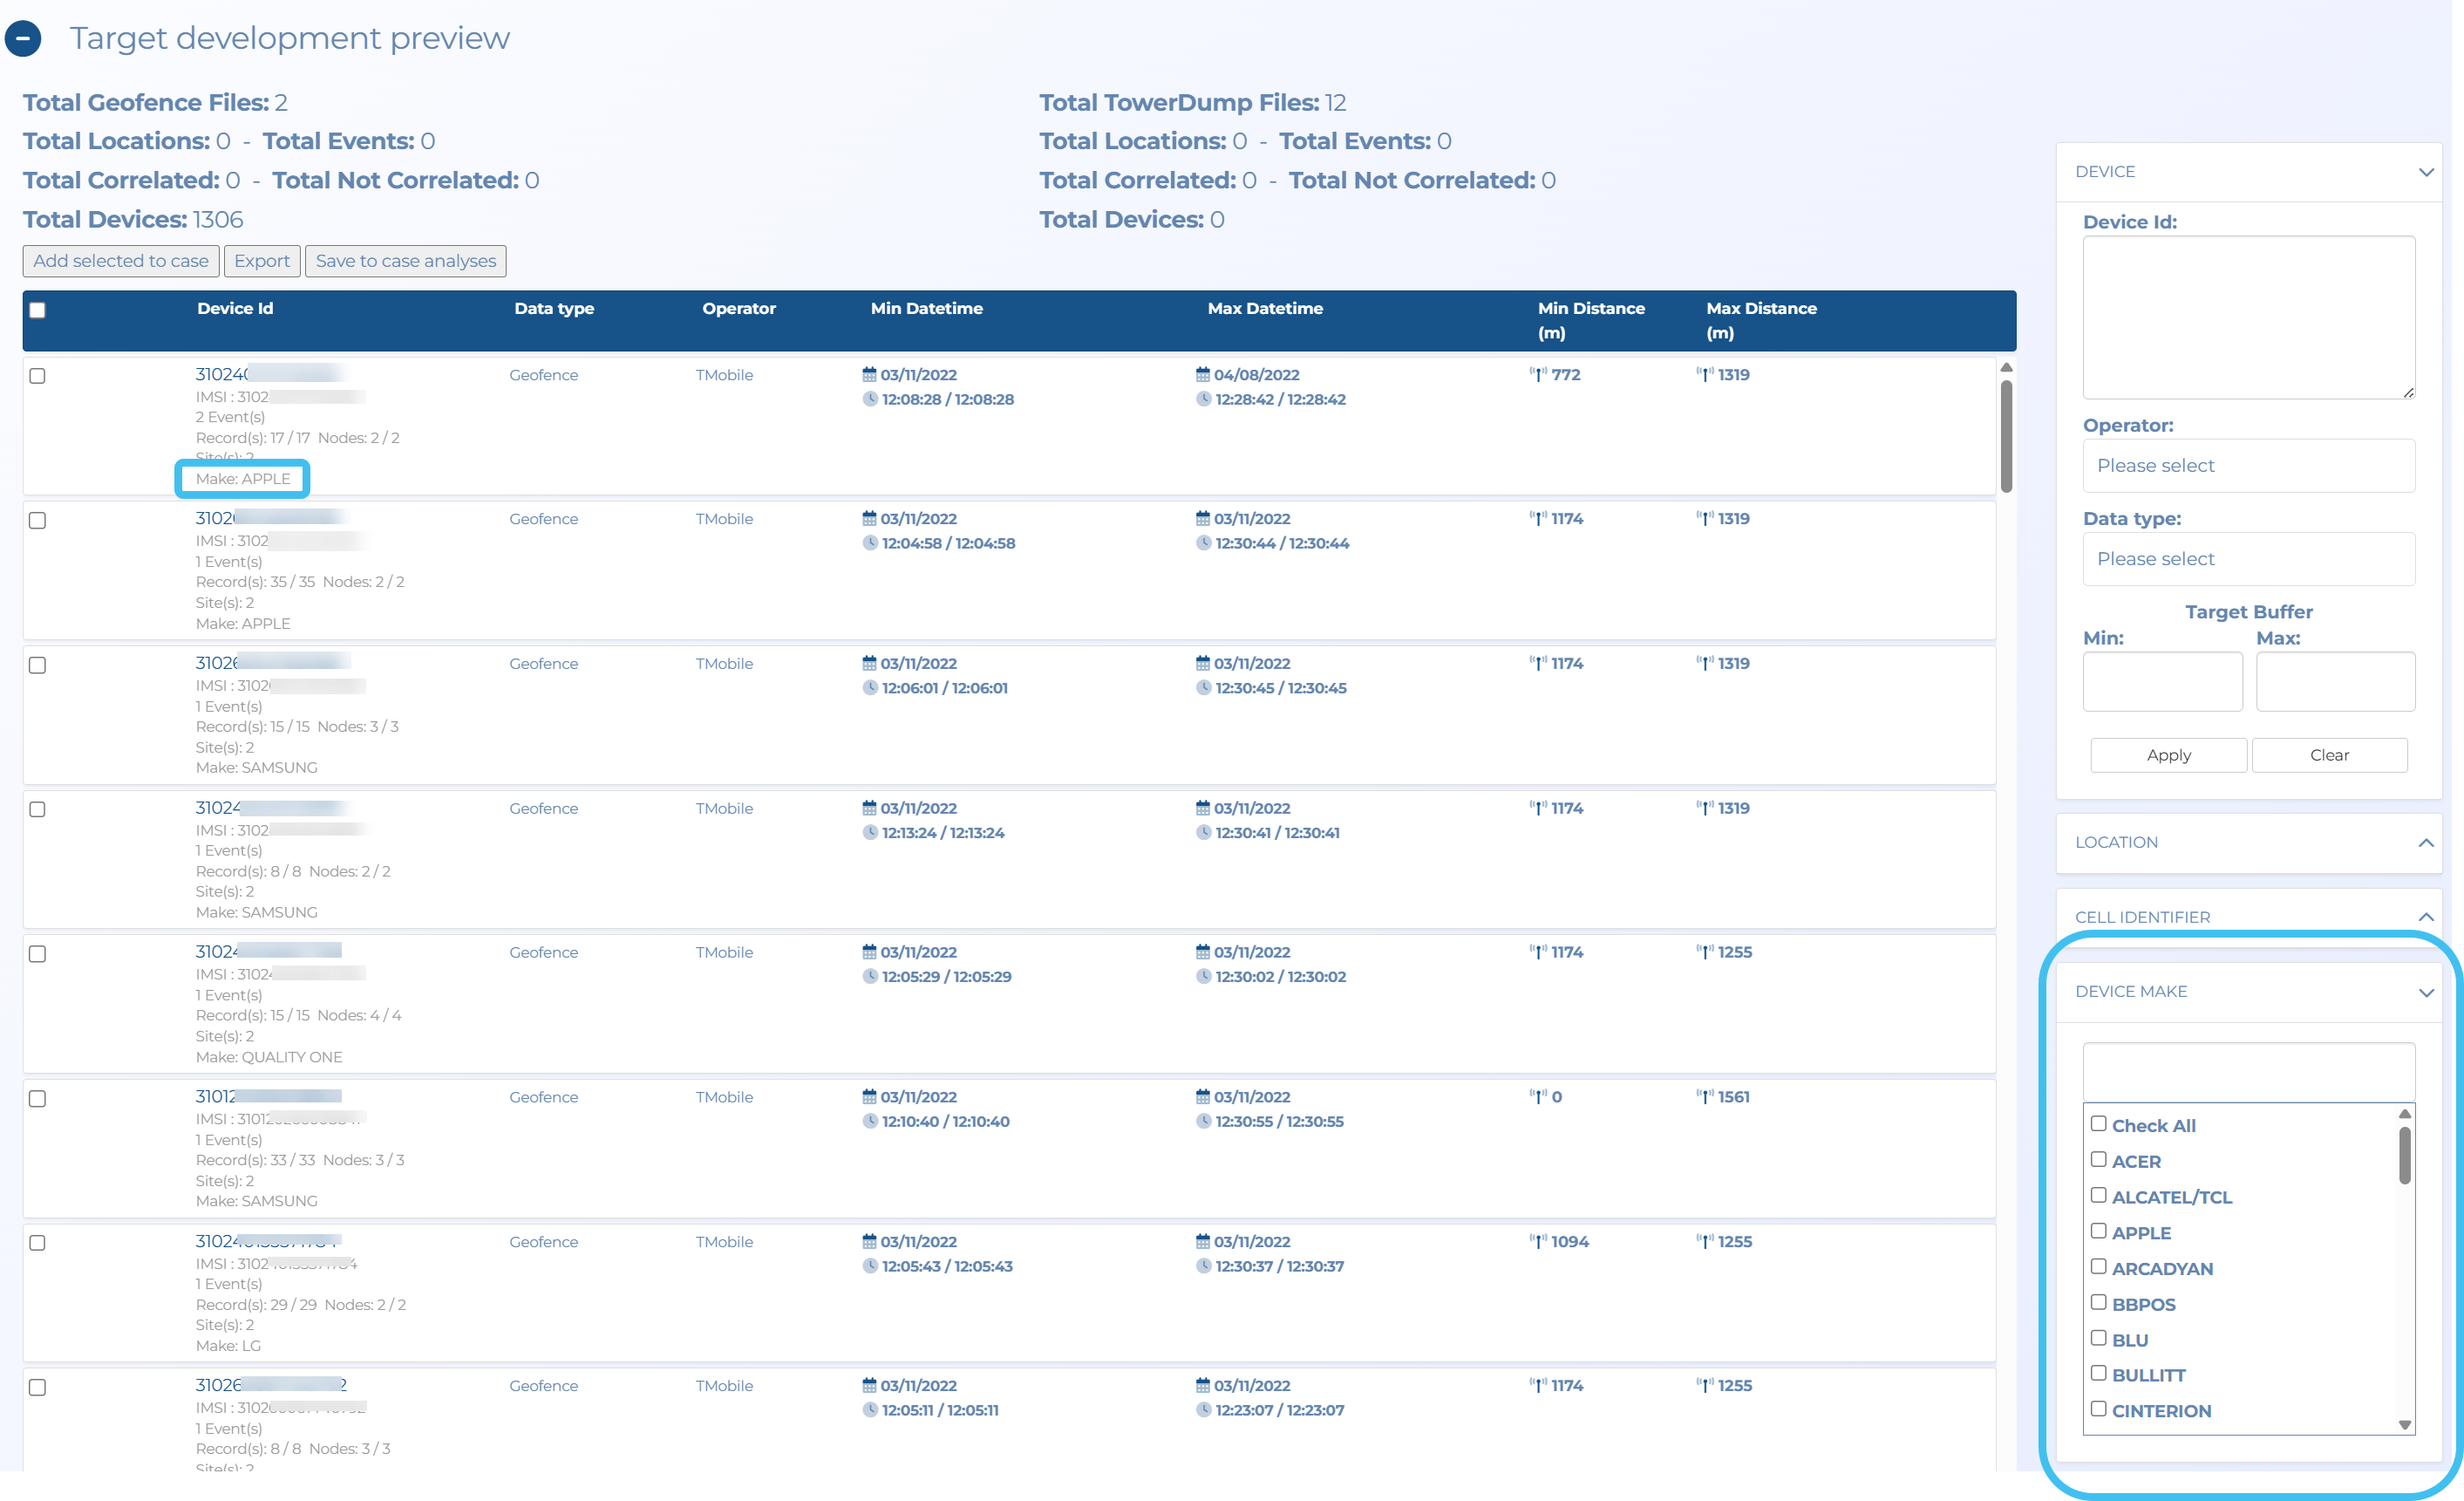This screenshot has width=2464, height=1501.
Task: Click clock icon next to 12:30:55 time
Action: click(1203, 1122)
